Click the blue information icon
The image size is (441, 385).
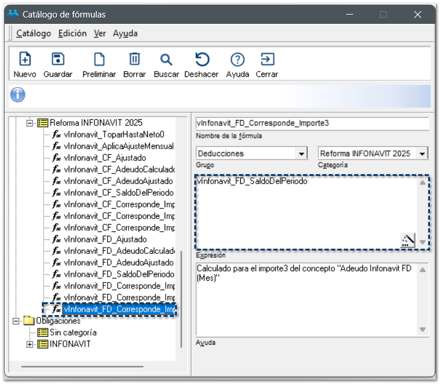click(18, 94)
